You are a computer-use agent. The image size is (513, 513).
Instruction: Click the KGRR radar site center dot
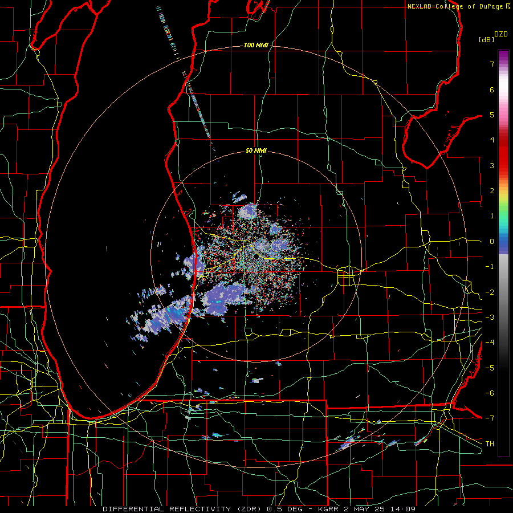tap(256, 257)
